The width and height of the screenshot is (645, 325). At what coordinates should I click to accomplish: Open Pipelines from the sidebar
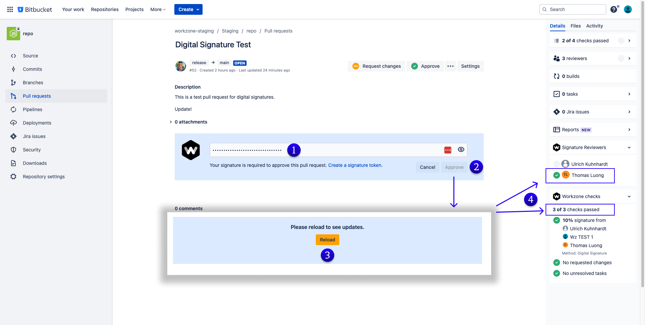coord(32,109)
